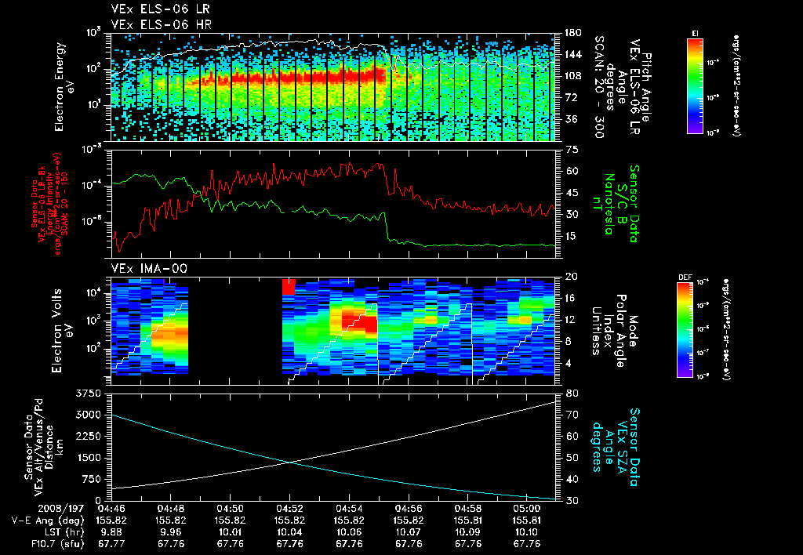Click the '20' polar angle index tick

(x=571, y=277)
